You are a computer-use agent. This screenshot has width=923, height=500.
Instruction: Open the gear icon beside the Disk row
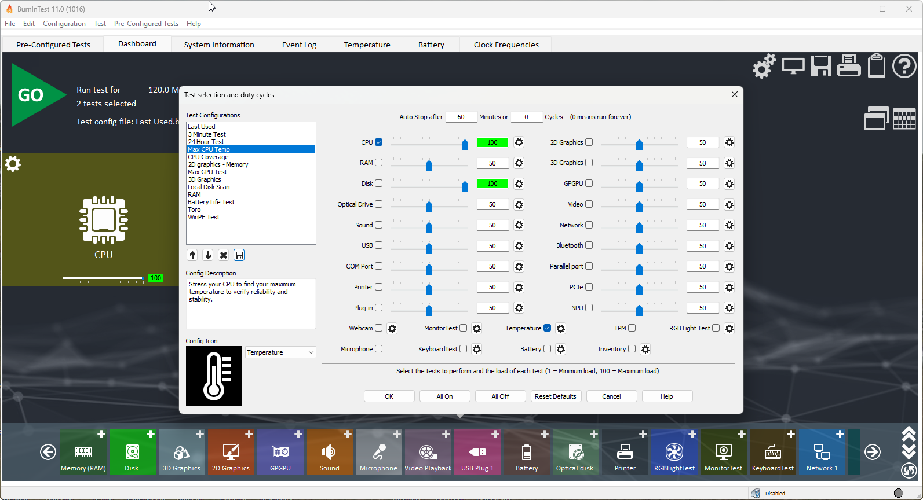(x=519, y=184)
